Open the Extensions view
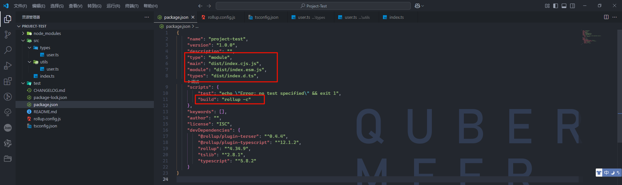 point(8,81)
